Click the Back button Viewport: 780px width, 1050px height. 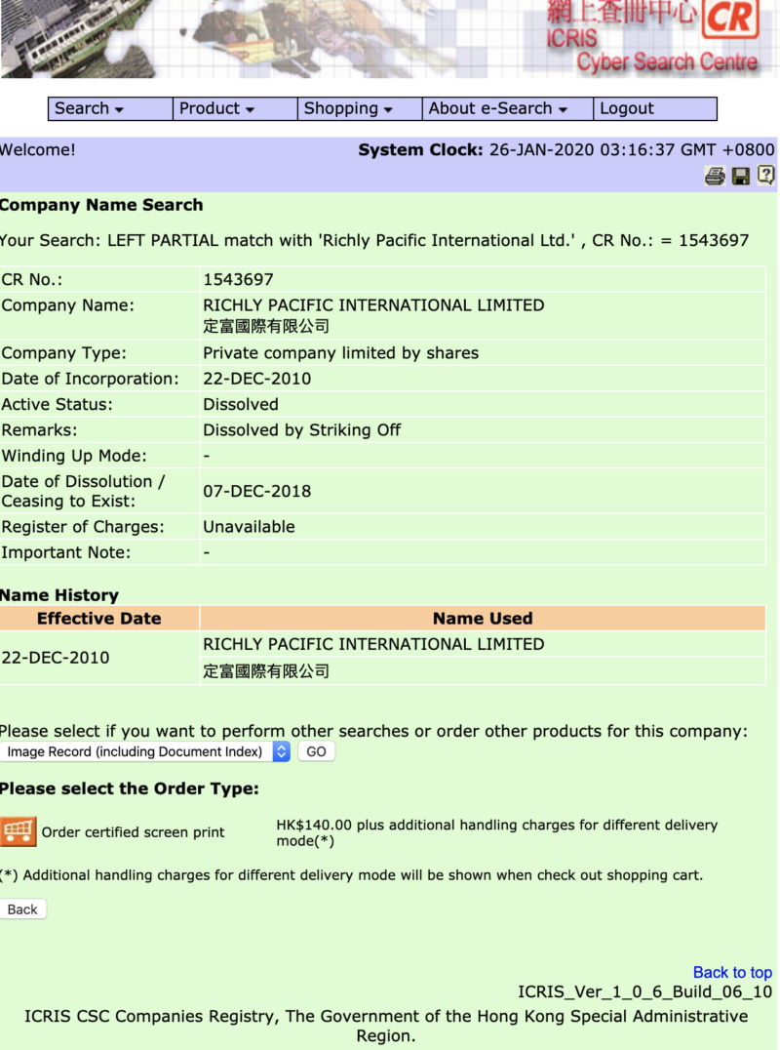[x=22, y=909]
